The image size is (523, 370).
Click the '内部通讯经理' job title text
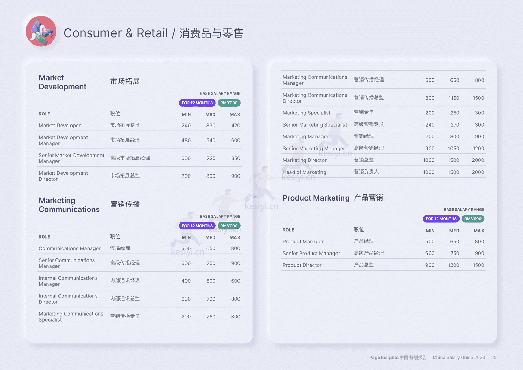(x=125, y=280)
